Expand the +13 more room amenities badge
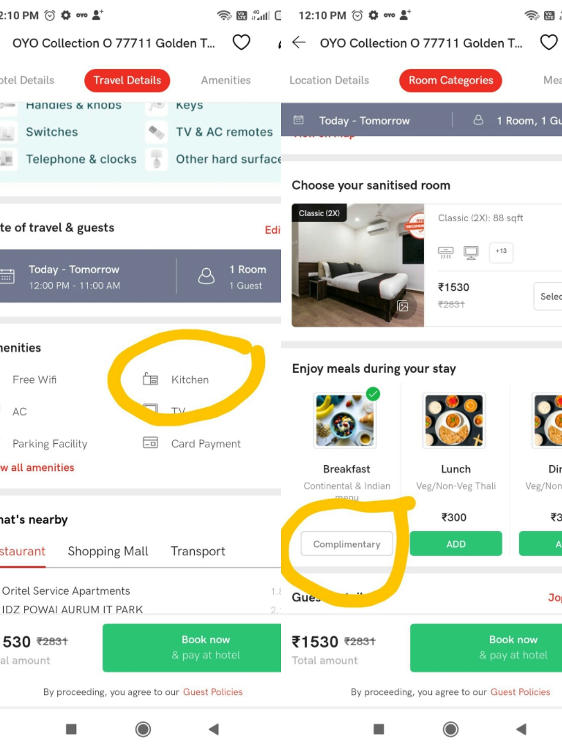Screen dimensions: 562x750 click(501, 252)
